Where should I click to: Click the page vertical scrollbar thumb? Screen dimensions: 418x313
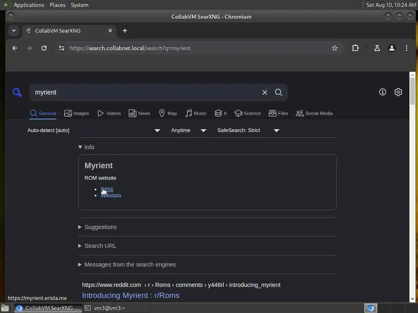[x=412, y=91]
